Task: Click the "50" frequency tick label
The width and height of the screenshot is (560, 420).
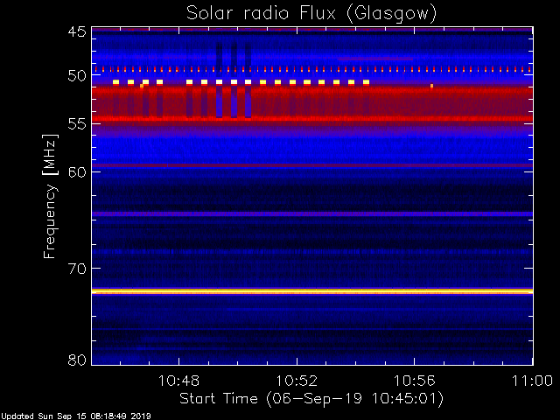Action: coord(77,75)
